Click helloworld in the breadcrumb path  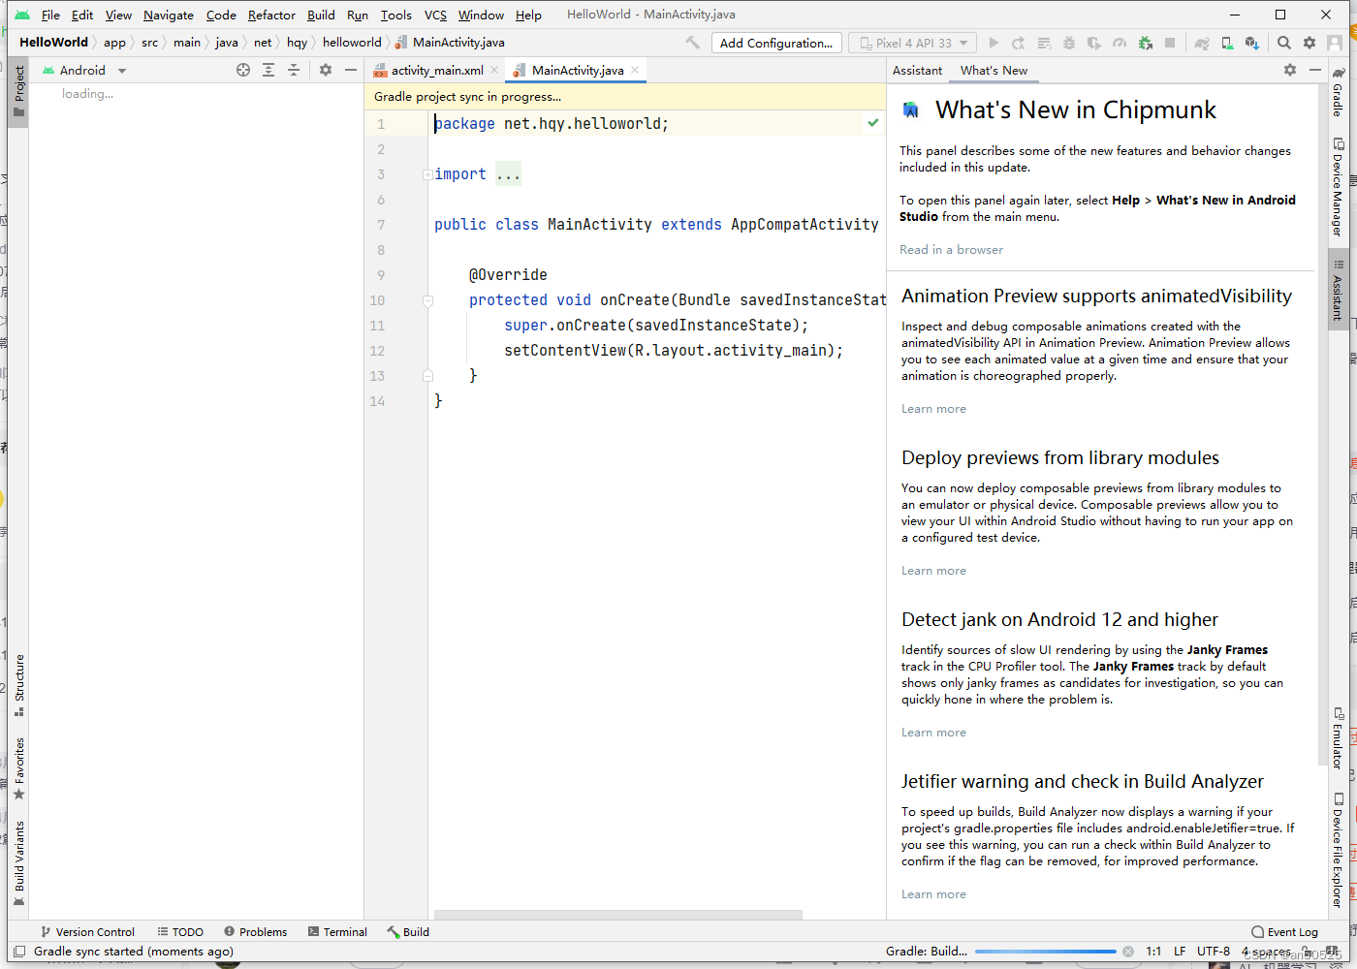[352, 43]
